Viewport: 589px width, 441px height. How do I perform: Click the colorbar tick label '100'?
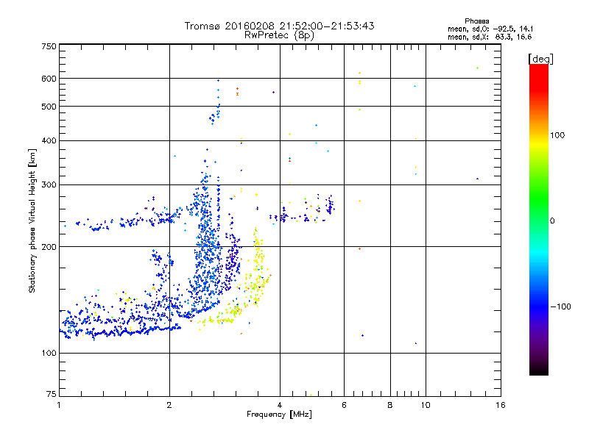point(557,135)
